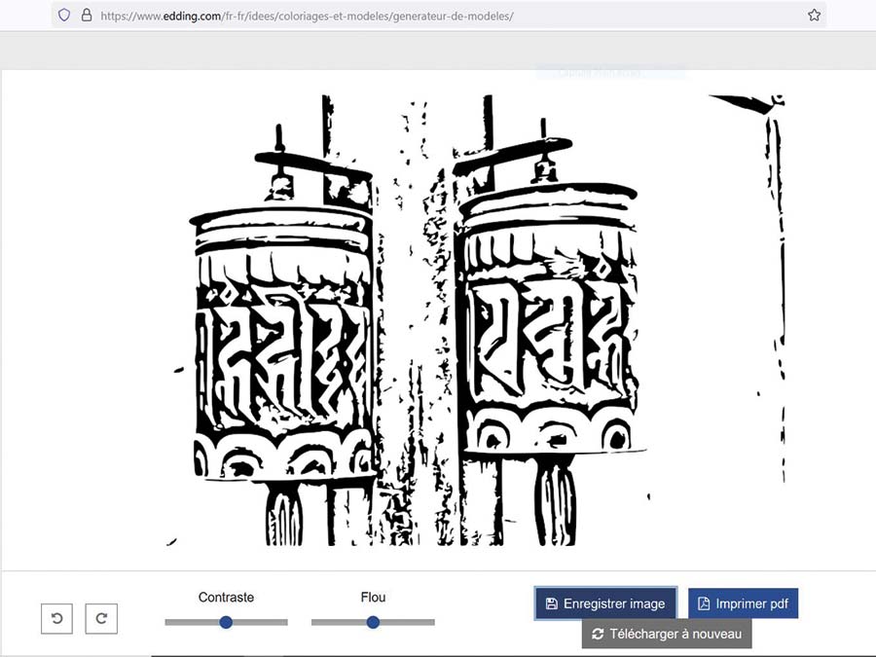The image size is (876, 657).
Task: Click the Flou label text
Action: [x=373, y=597]
